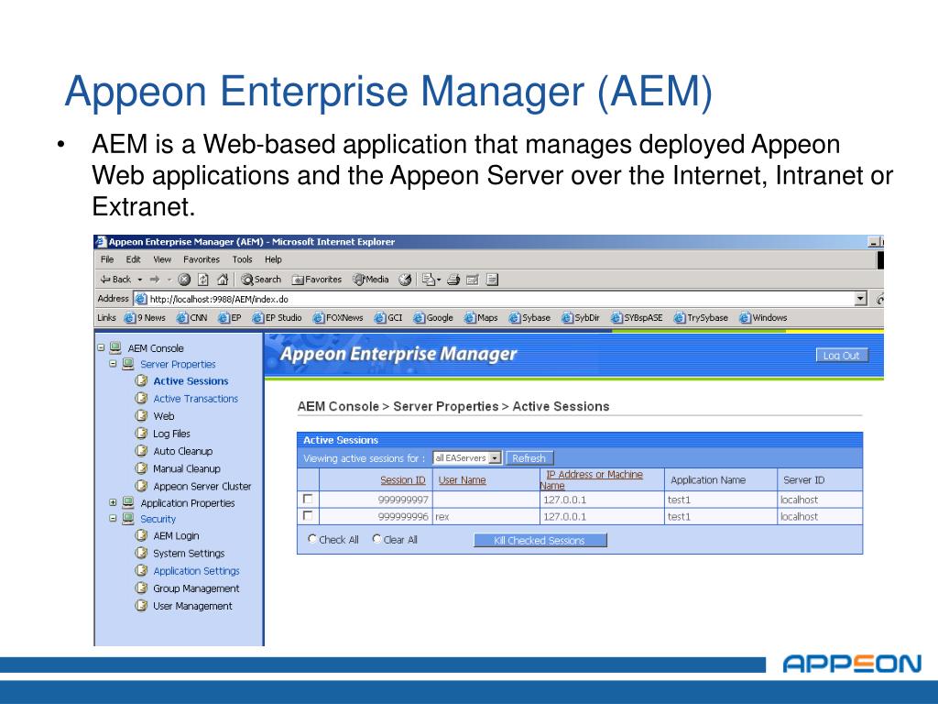Open the 9 News links bar shortcut

[145, 318]
